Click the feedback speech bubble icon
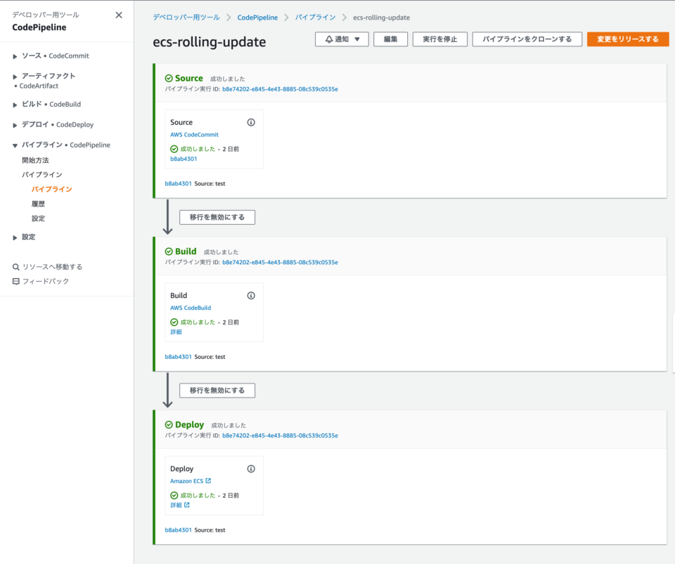This screenshot has width=675, height=564. click(16, 282)
